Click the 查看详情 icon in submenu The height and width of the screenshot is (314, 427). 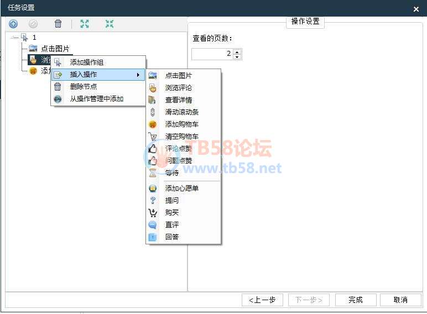coord(152,100)
